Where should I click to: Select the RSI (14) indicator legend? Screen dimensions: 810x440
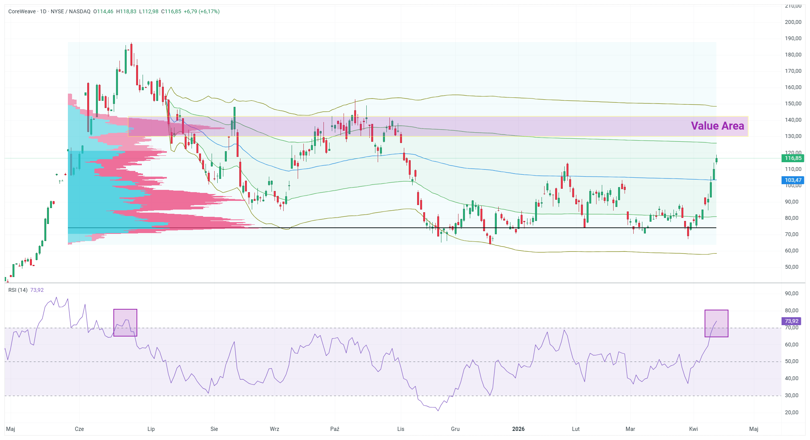click(18, 290)
